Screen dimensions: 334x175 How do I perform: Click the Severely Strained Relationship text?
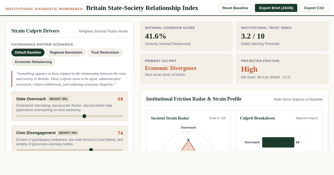[168, 44]
